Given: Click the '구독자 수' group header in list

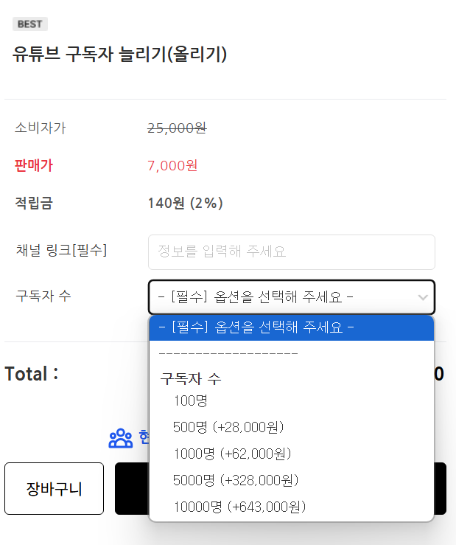Looking at the screenshot, I should (192, 379).
